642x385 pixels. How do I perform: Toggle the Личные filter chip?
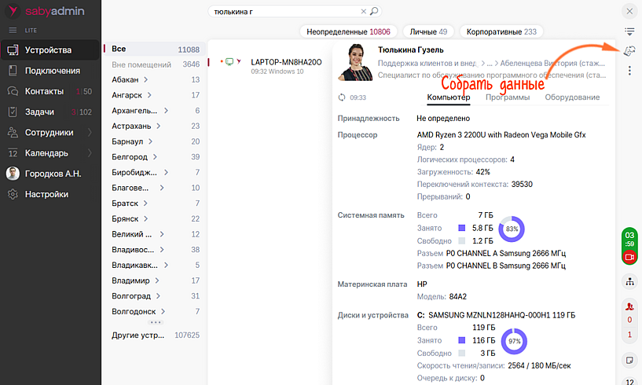tap(428, 32)
